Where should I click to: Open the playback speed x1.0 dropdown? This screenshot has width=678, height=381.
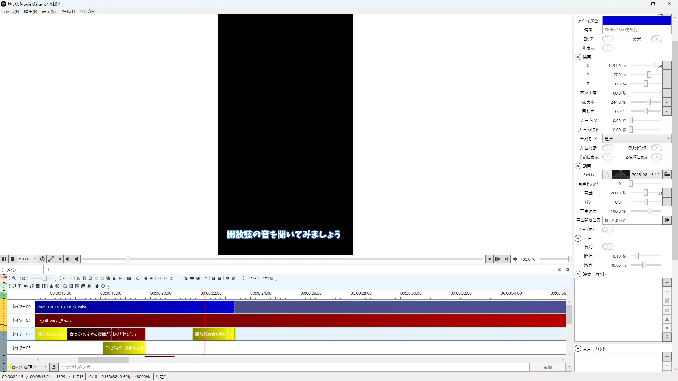(x=28, y=259)
